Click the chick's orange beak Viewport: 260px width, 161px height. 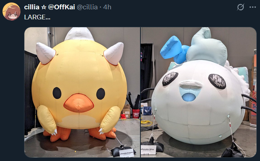pyautogui.click(x=79, y=103)
